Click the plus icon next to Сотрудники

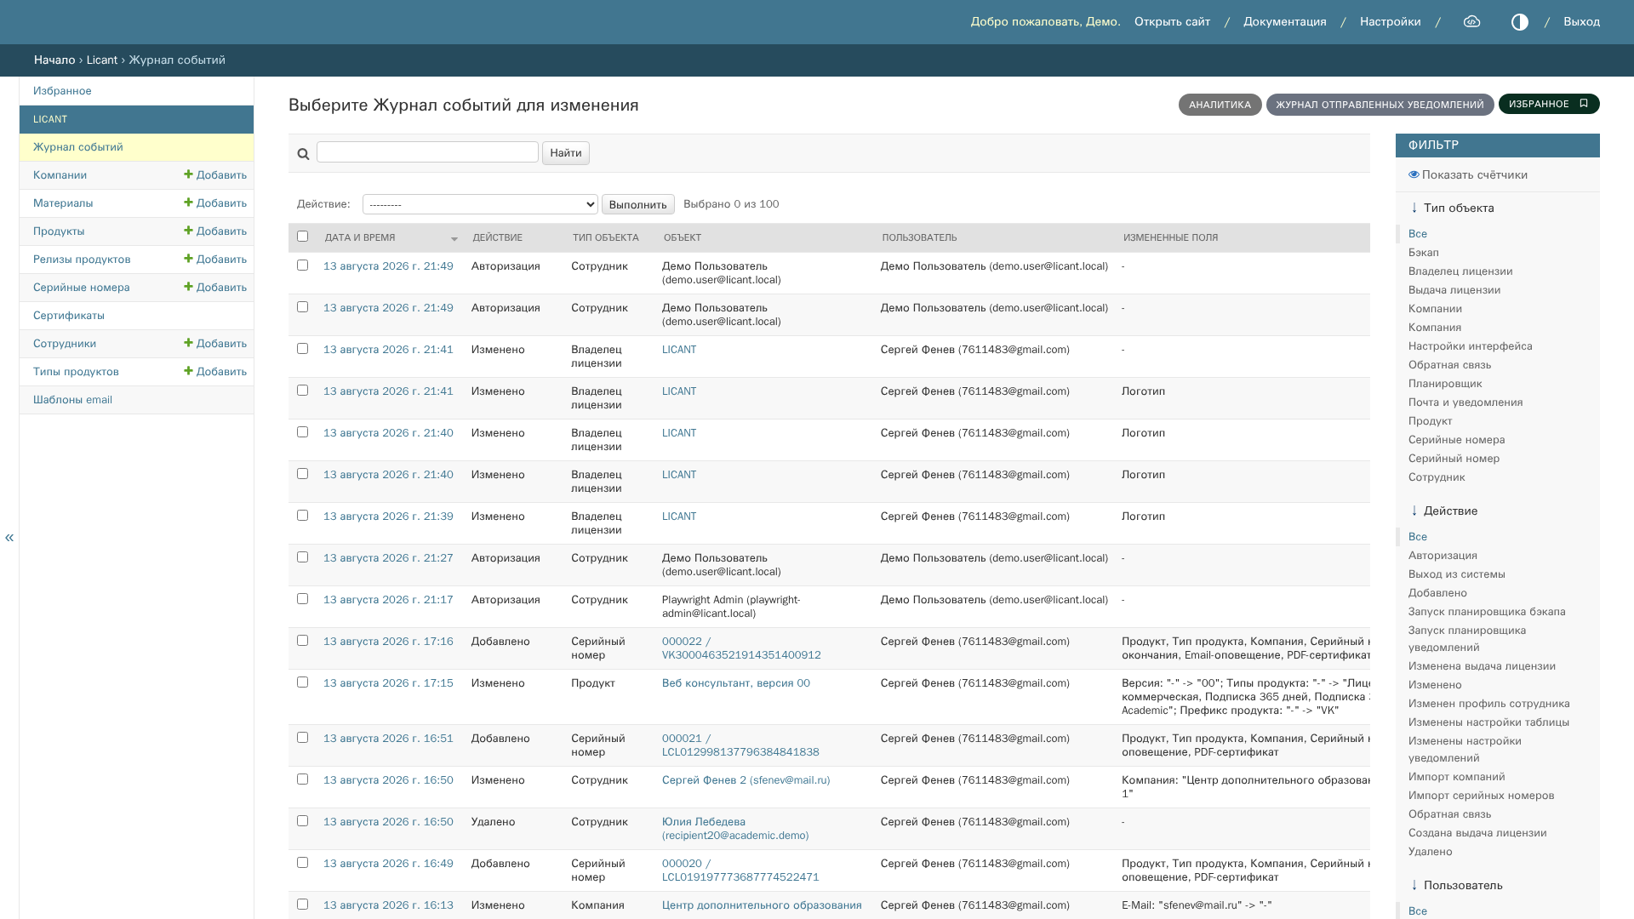coord(188,343)
